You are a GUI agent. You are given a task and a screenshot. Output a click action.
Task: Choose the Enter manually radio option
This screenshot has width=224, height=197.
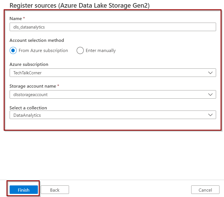pos(80,51)
